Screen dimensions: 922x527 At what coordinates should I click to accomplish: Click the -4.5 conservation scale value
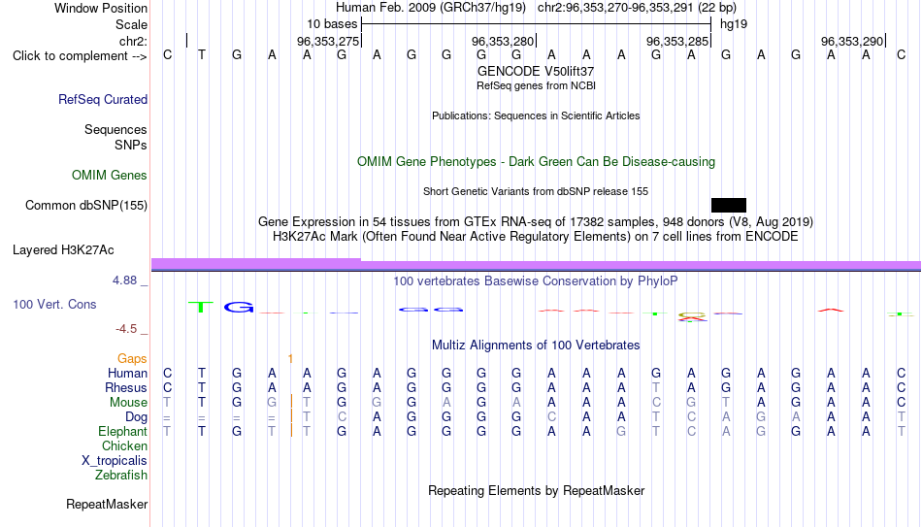(x=126, y=329)
